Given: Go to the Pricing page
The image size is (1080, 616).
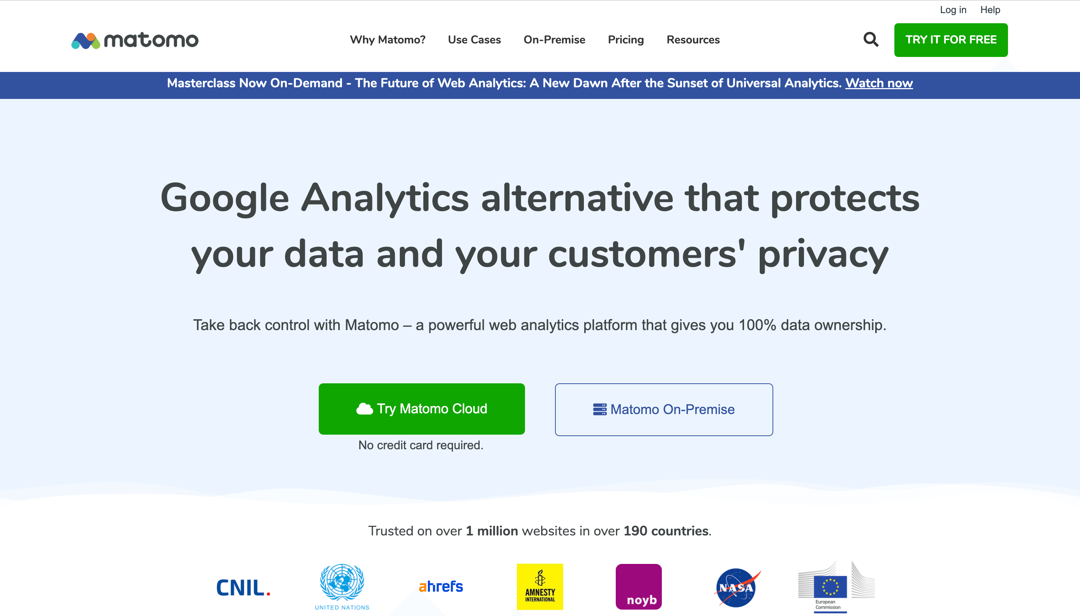Looking at the screenshot, I should 626,40.
